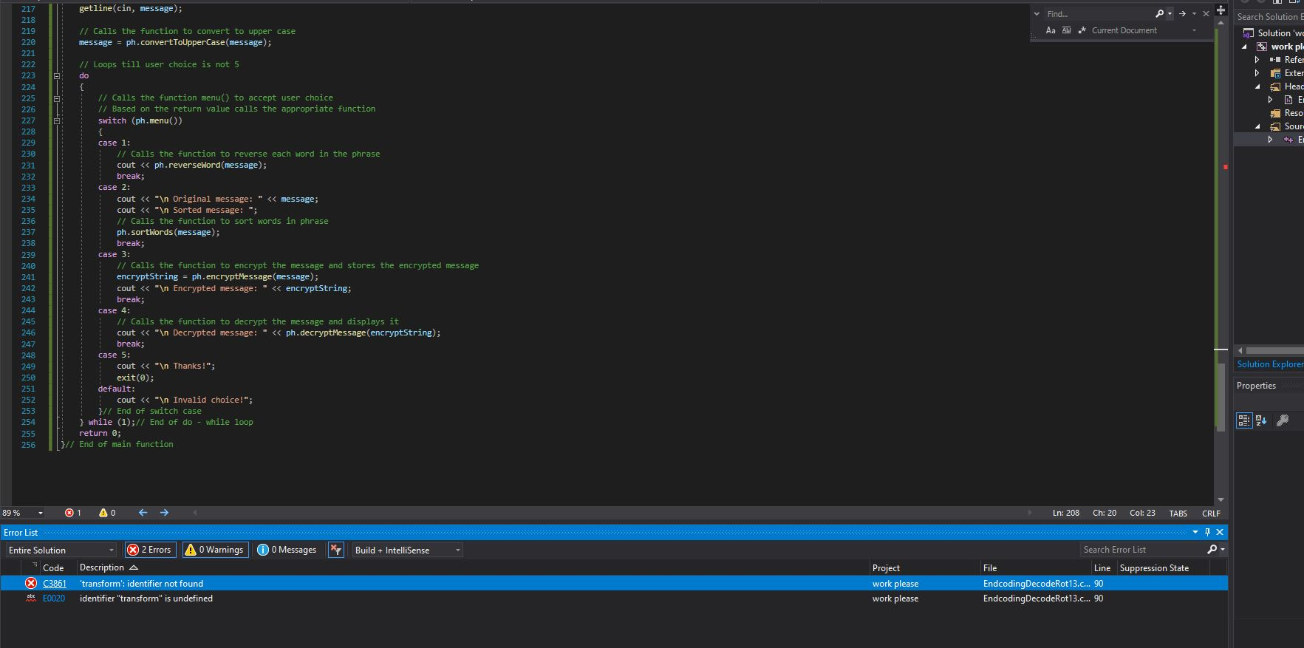Switch to the Solution Explorer tab
Screen dimensions: 1304x648
click(1270, 364)
